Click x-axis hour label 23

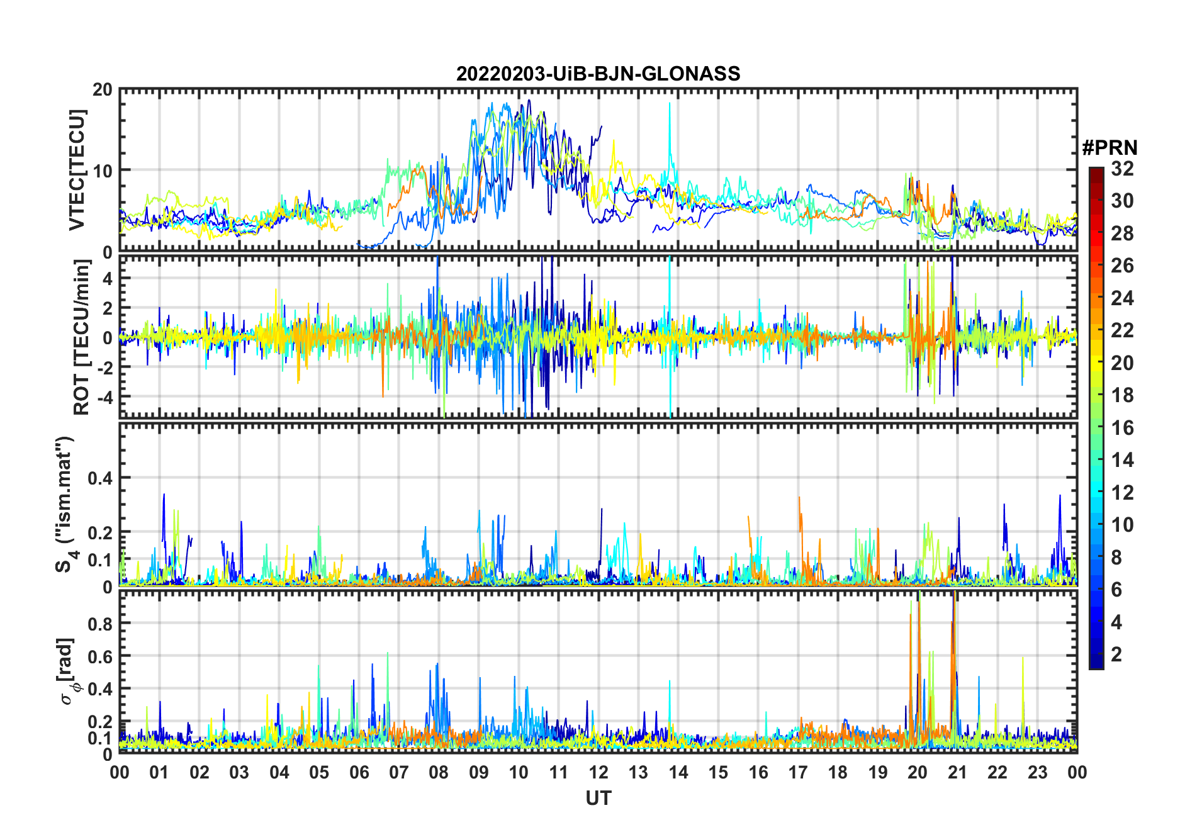(1038, 772)
